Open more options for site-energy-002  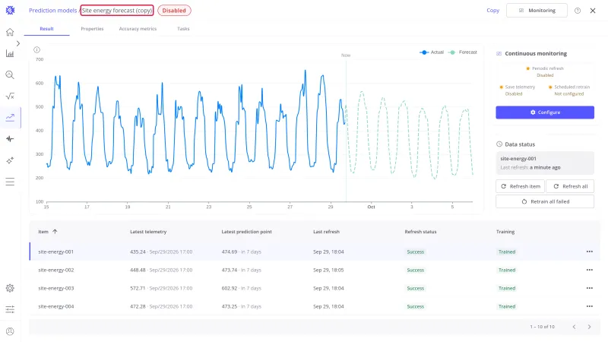point(590,270)
